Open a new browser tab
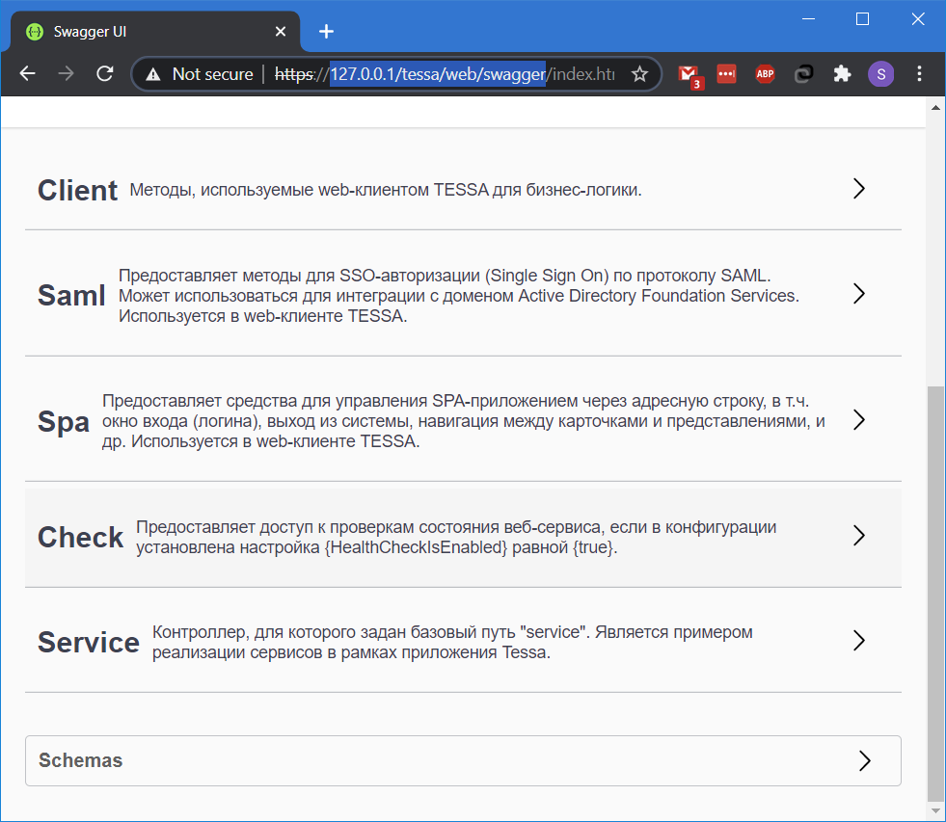Viewport: 946px width, 822px height. pos(326,32)
